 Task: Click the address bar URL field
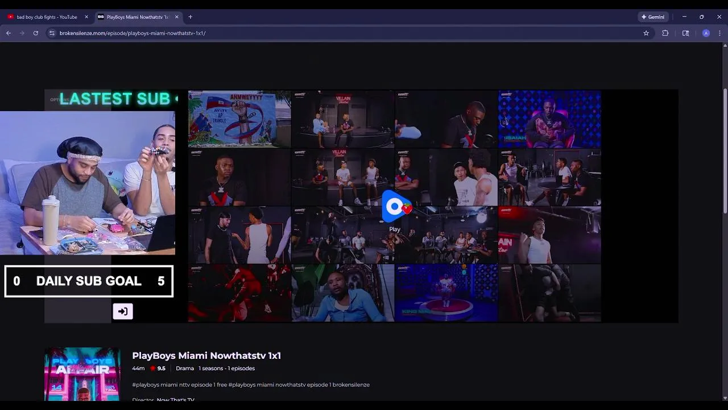pyautogui.click(x=347, y=33)
